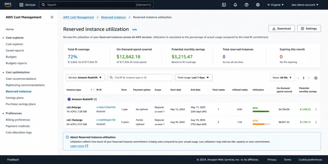
Task: Open Billing preferences in sidebar
Action: point(18,120)
